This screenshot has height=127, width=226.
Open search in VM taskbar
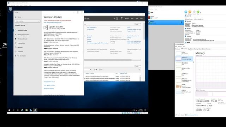coord(13,110)
